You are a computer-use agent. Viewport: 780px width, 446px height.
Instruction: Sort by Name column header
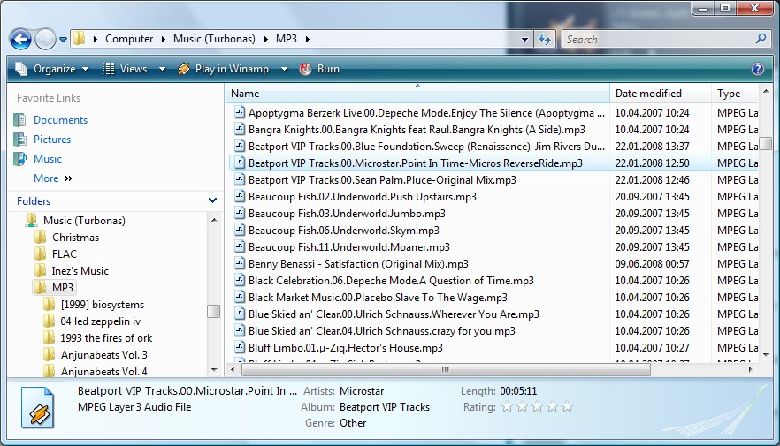(245, 94)
